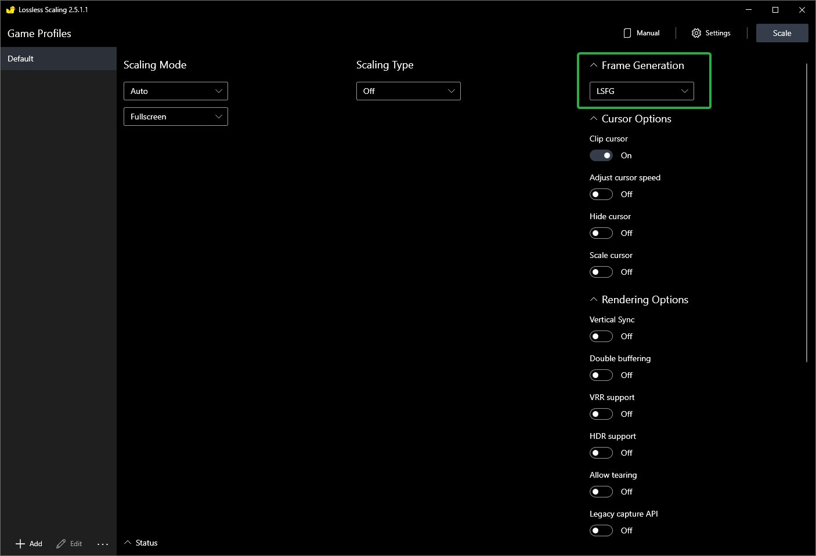Click the Game Profiles heading
The image size is (816, 556).
click(39, 34)
